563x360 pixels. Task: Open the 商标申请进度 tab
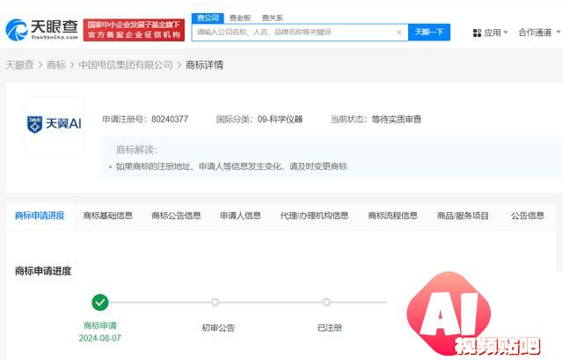pos(40,216)
